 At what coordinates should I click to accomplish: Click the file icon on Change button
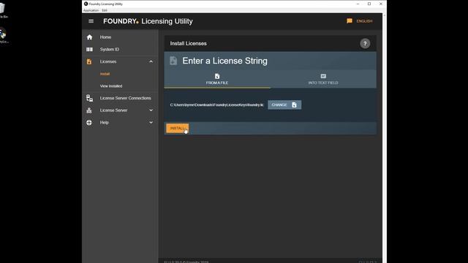[x=294, y=105]
